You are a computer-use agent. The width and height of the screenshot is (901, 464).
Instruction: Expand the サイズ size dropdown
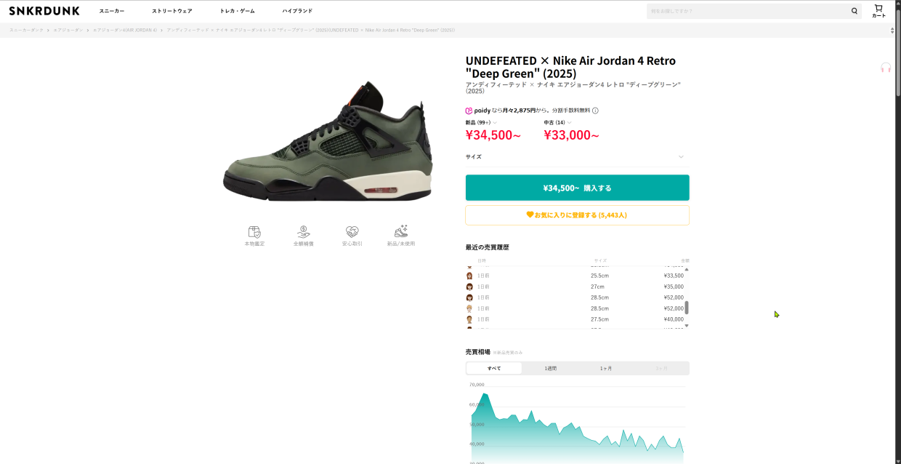point(681,157)
